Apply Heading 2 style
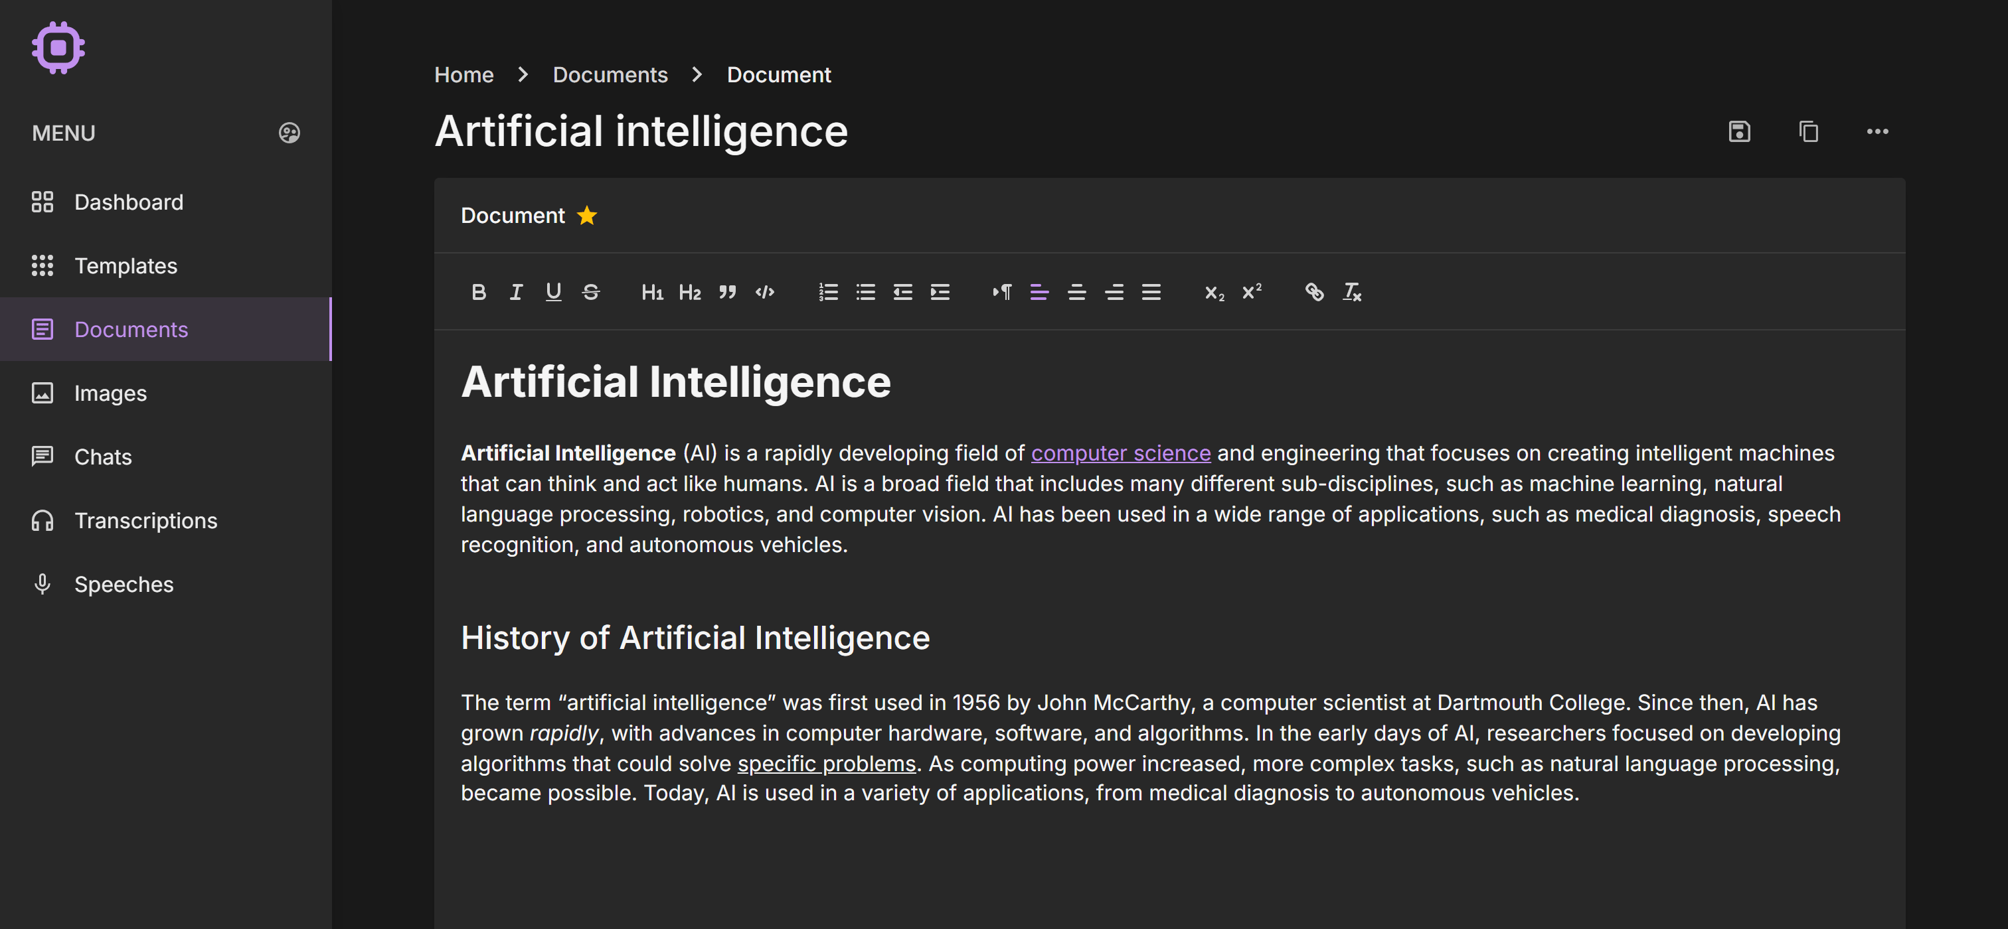 (689, 292)
